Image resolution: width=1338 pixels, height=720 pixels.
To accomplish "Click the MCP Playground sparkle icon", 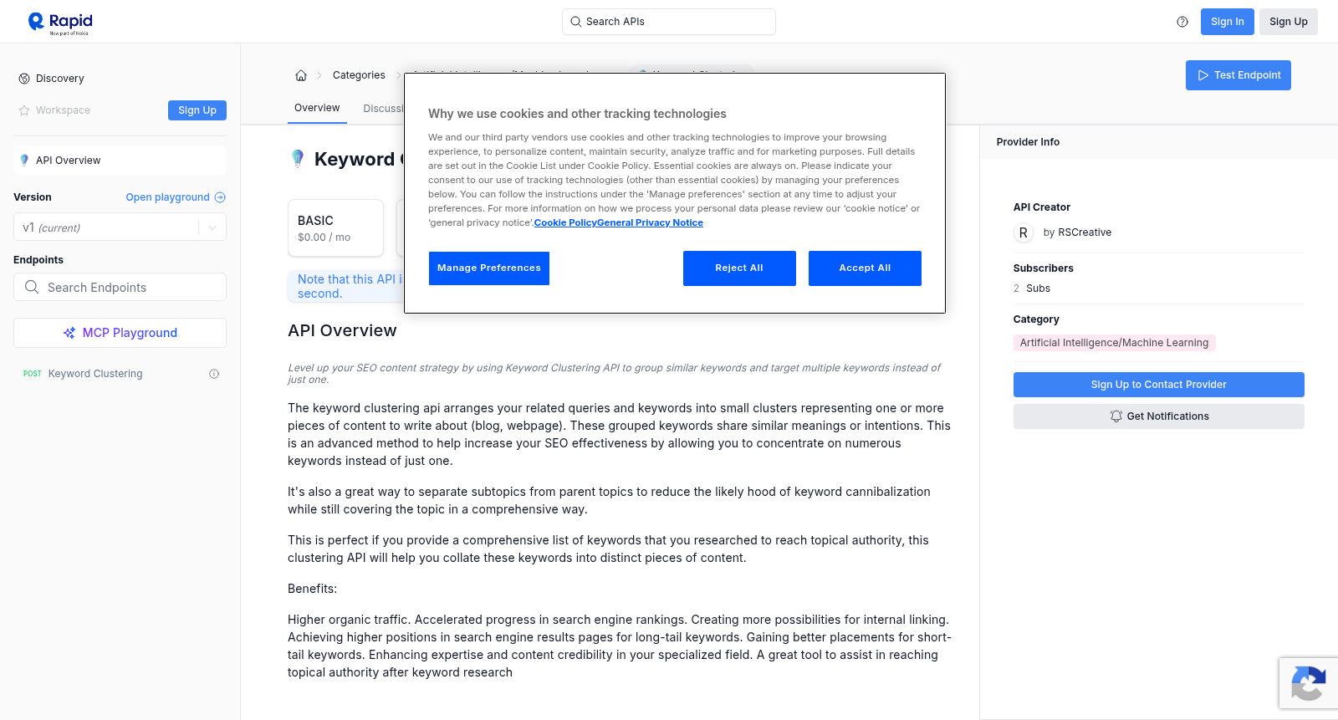I will coord(69,333).
